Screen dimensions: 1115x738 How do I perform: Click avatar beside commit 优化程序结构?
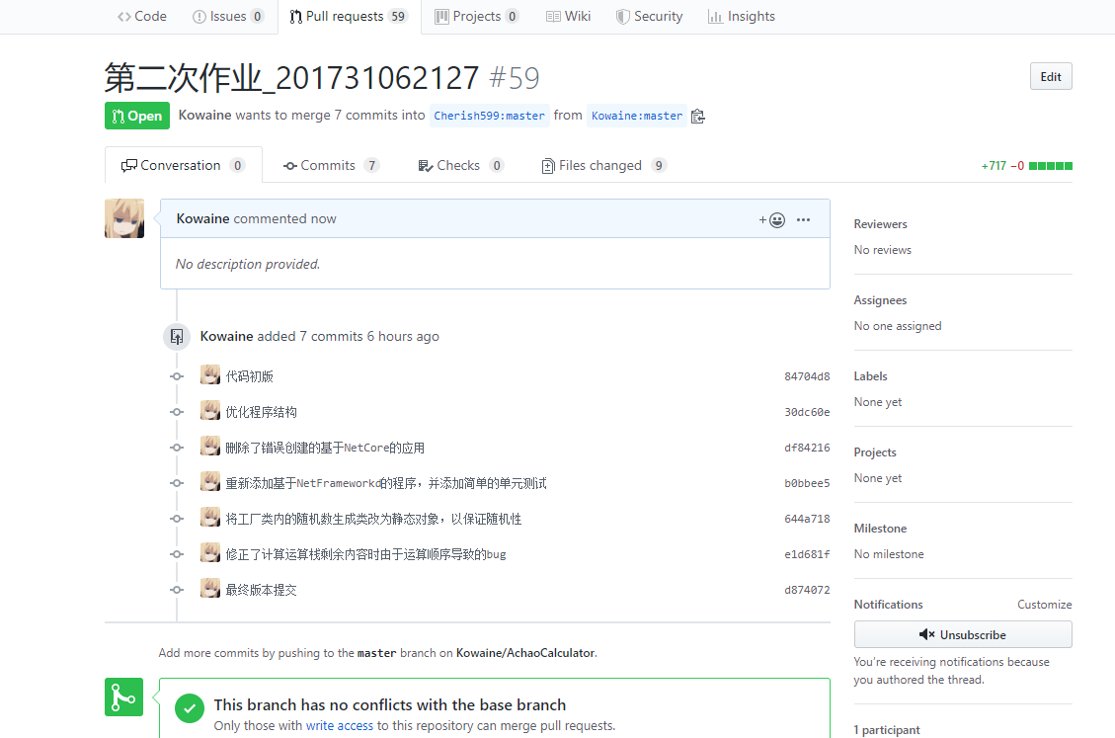tap(209, 410)
